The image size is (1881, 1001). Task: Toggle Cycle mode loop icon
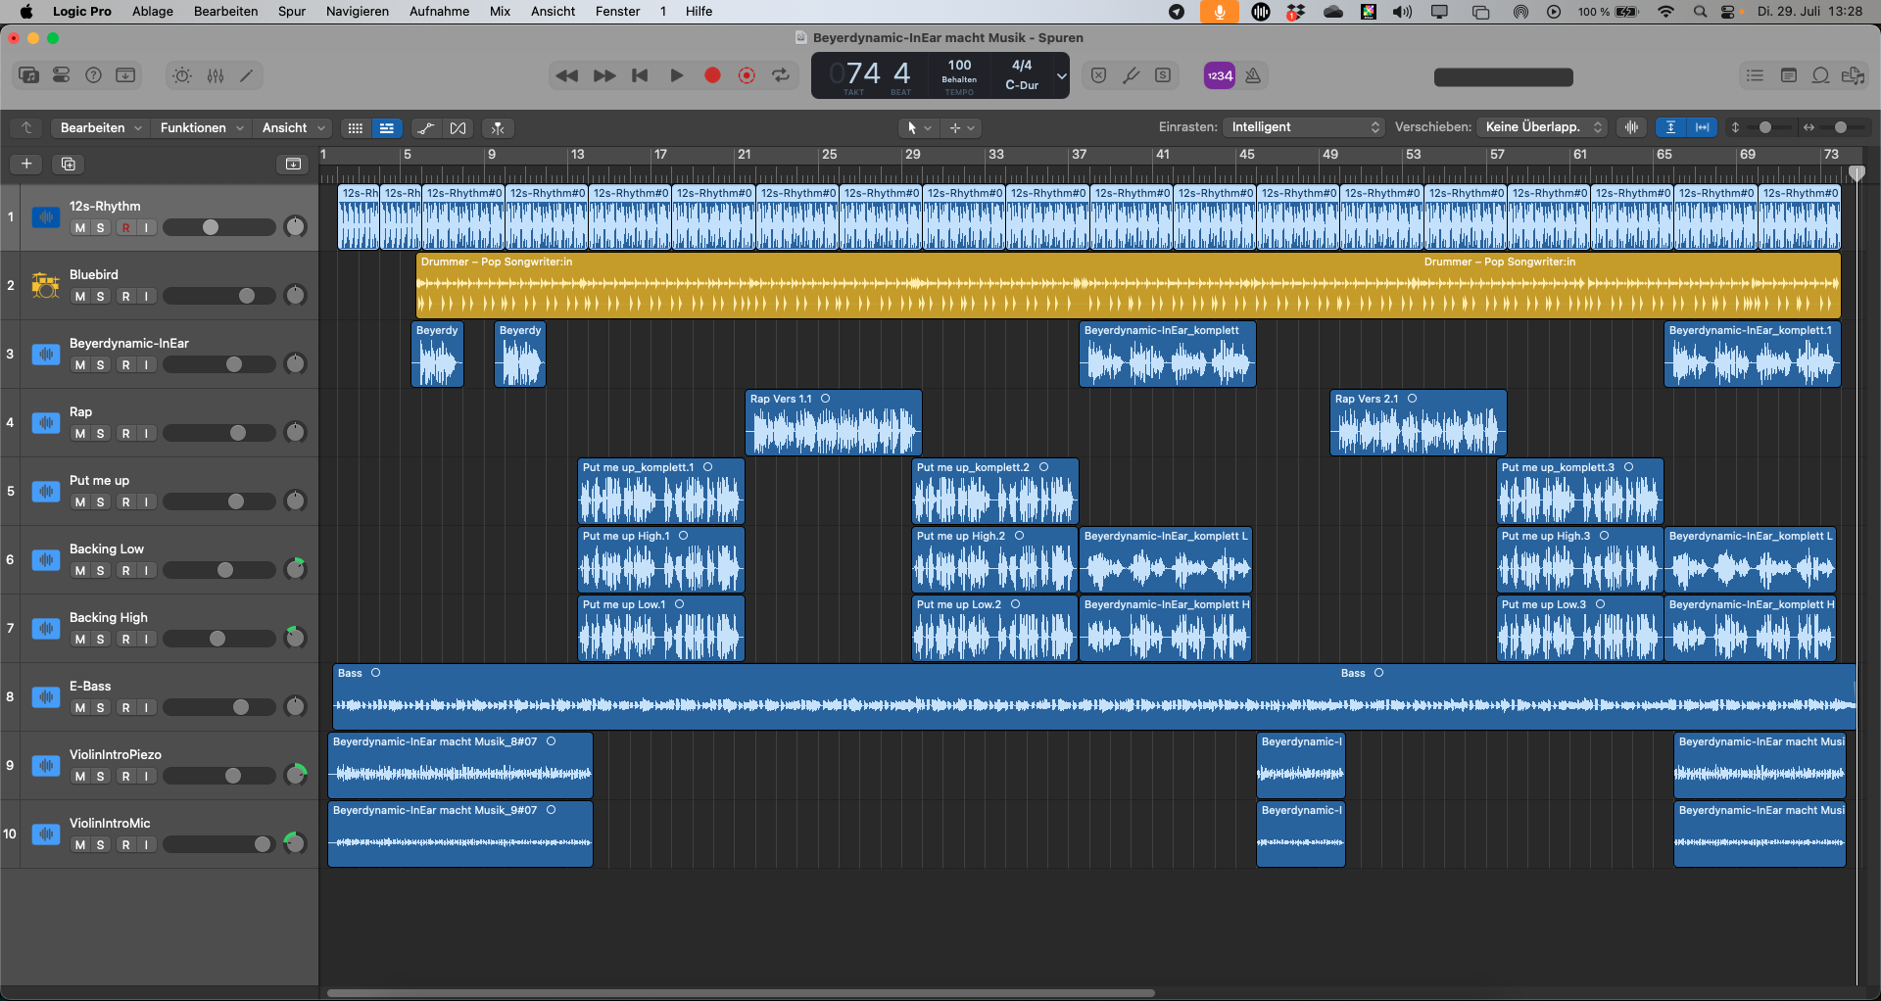(781, 75)
